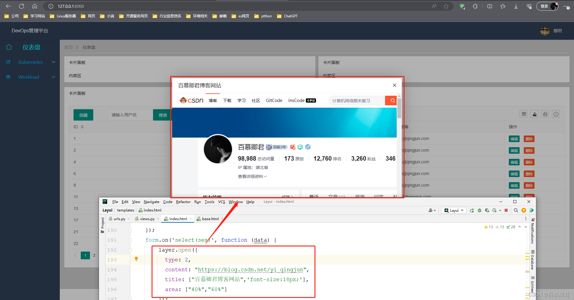Click the 登录 profile button in browser
Screen dimensions: 574x300
tap(547, 6)
